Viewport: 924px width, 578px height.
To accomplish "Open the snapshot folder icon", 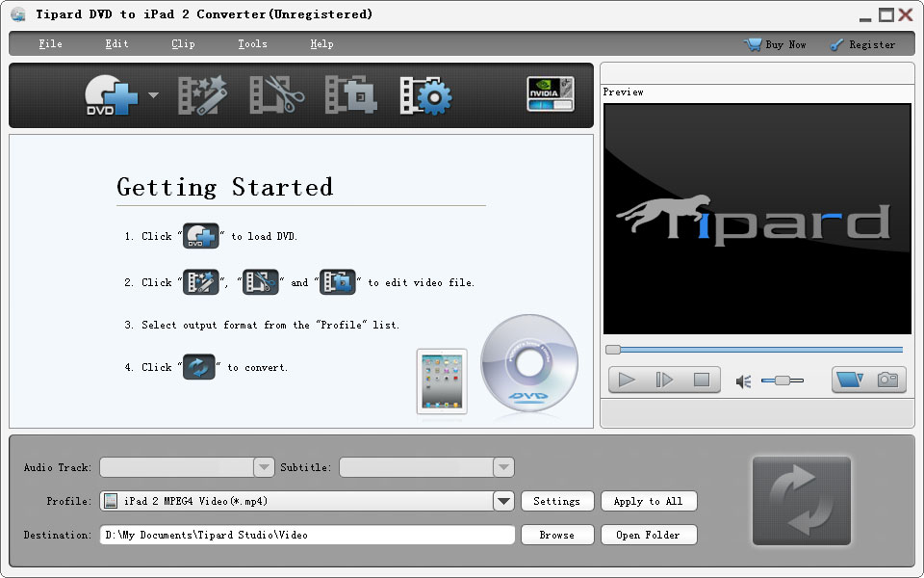I will 850,379.
